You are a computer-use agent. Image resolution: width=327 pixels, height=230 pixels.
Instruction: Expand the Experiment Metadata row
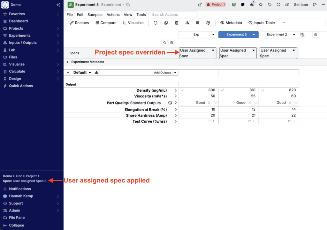pyautogui.click(x=68, y=62)
